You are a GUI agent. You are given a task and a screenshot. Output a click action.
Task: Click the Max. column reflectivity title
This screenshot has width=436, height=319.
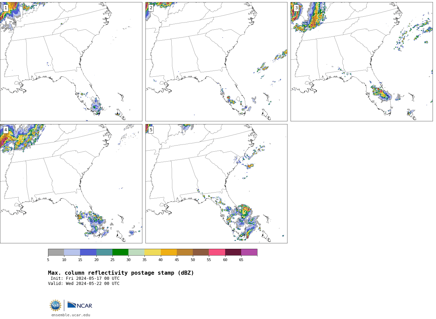coord(121,273)
